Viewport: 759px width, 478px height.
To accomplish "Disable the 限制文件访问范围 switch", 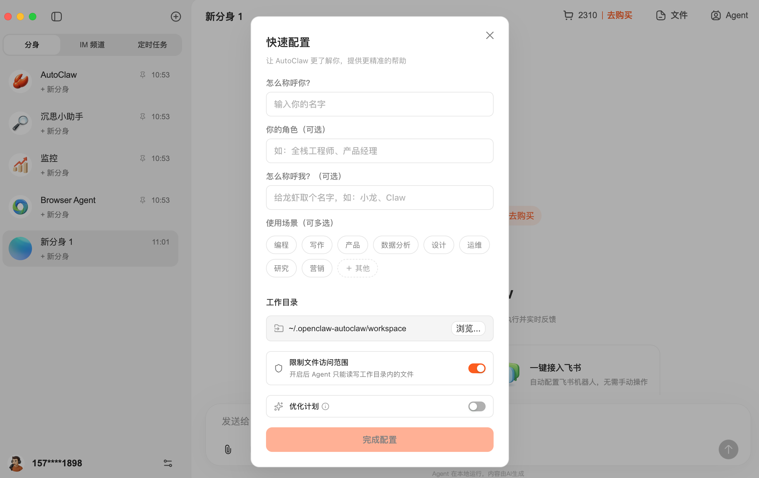I will (x=477, y=368).
